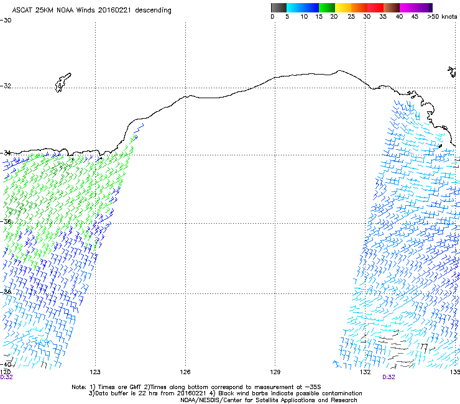Click the '>50 knots' legend label

(442, 17)
